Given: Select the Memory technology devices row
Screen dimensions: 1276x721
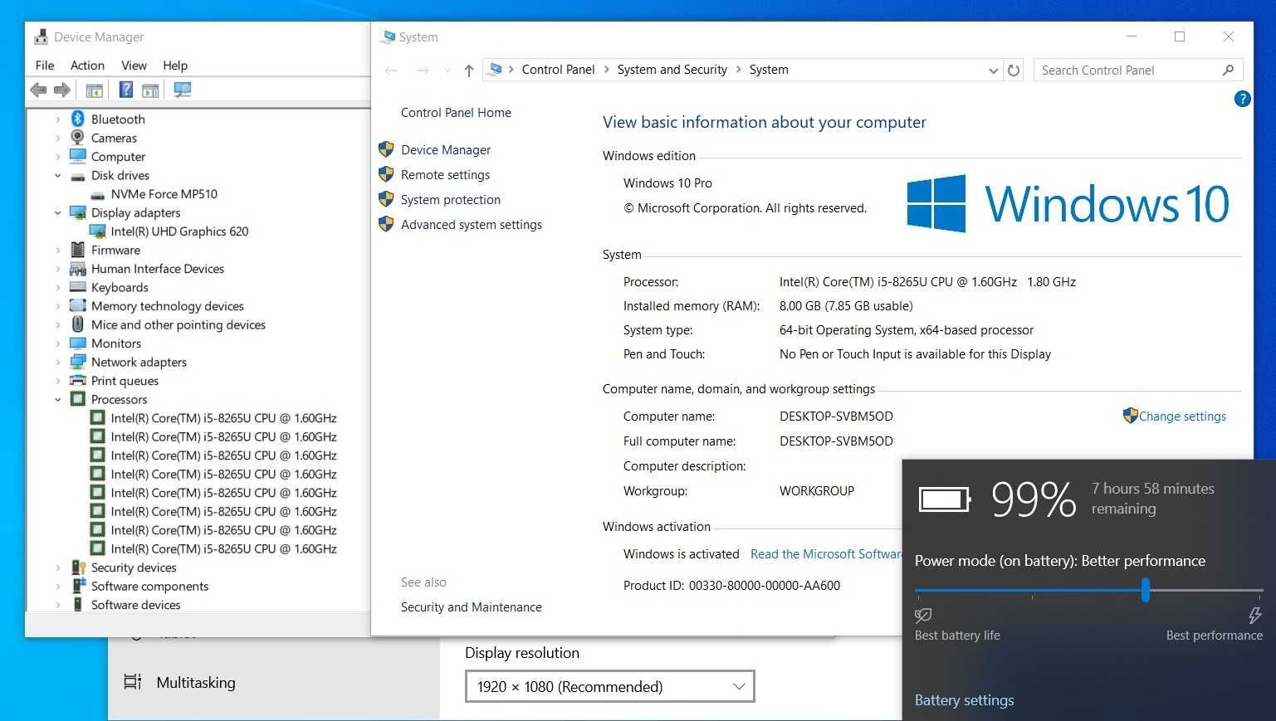Looking at the screenshot, I should tap(168, 306).
